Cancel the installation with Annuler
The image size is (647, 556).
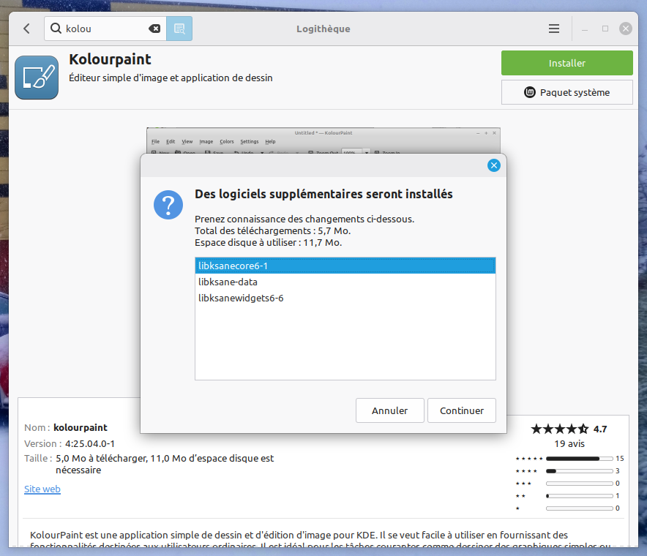[x=389, y=410]
